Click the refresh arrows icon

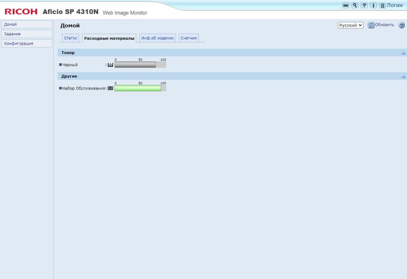371,25
